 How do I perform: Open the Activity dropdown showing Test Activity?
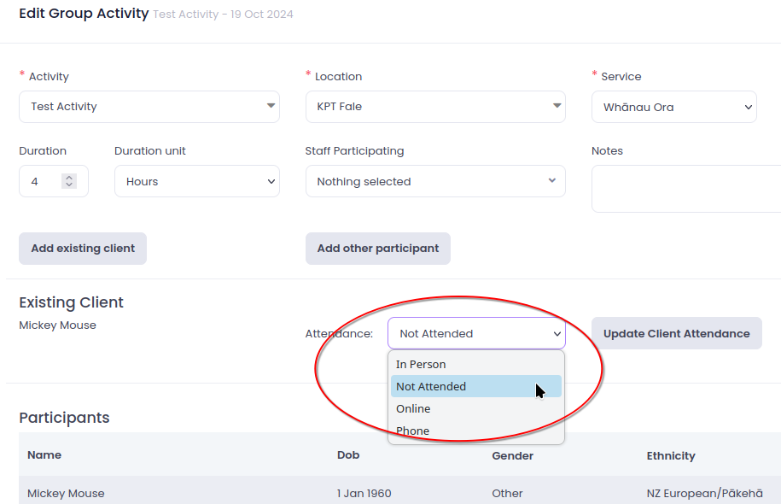pyautogui.click(x=149, y=107)
